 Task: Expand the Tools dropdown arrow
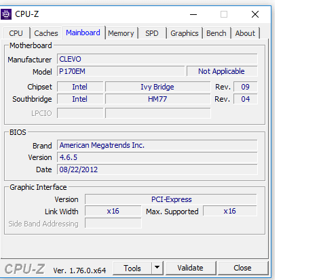click(157, 268)
